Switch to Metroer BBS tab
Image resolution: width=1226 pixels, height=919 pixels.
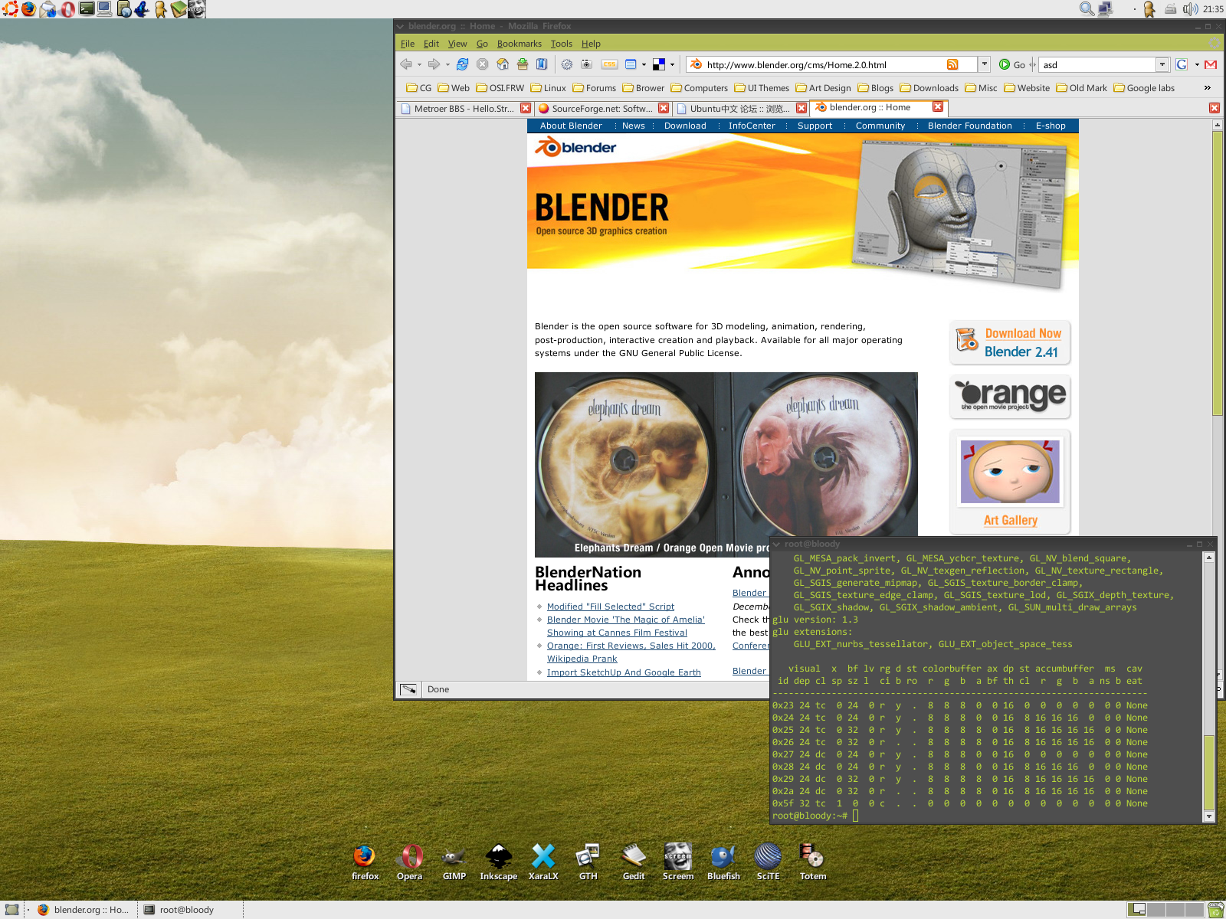click(x=464, y=109)
